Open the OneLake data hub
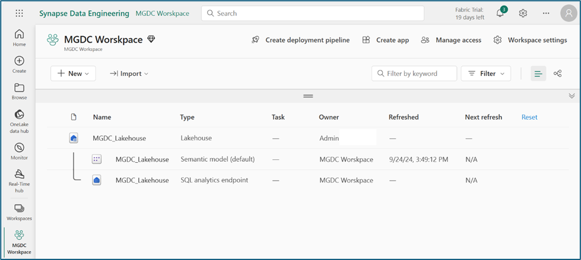The image size is (581, 260). pos(19,121)
